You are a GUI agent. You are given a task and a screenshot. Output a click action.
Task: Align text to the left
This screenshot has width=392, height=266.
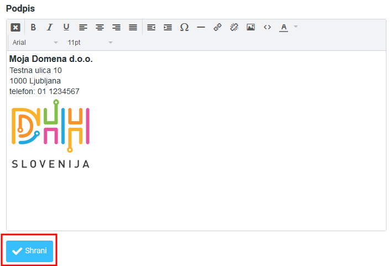[83, 27]
